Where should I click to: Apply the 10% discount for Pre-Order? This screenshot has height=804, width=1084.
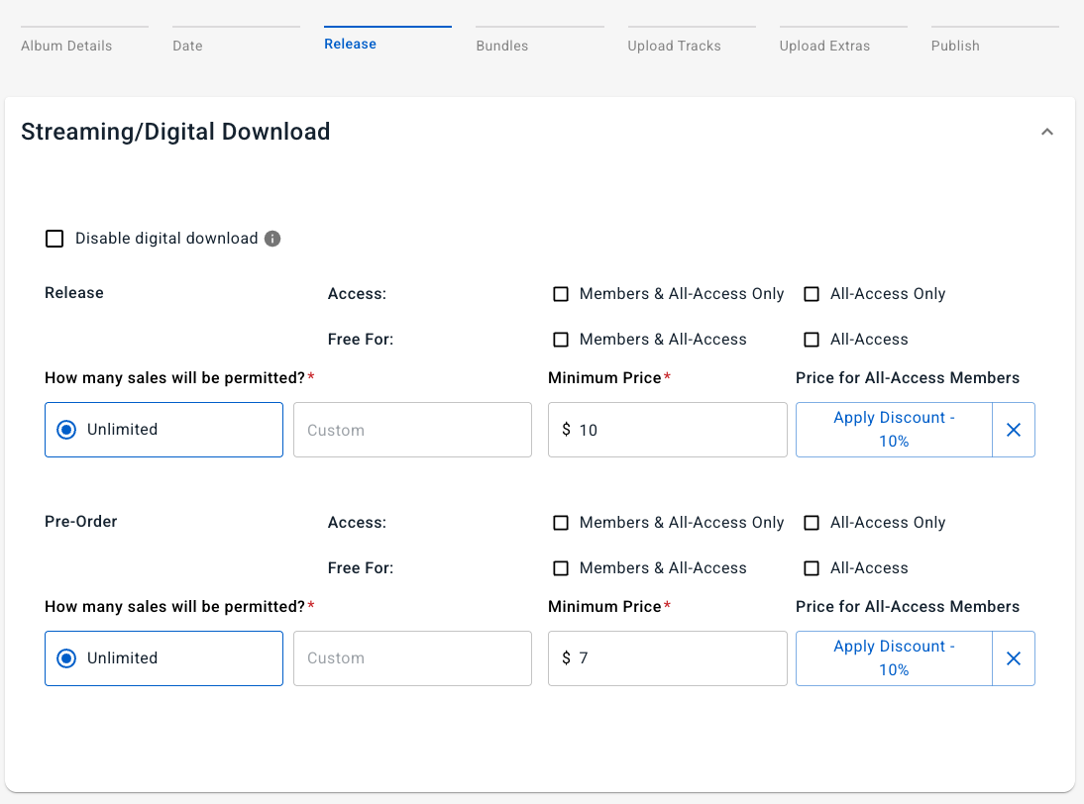coord(894,658)
